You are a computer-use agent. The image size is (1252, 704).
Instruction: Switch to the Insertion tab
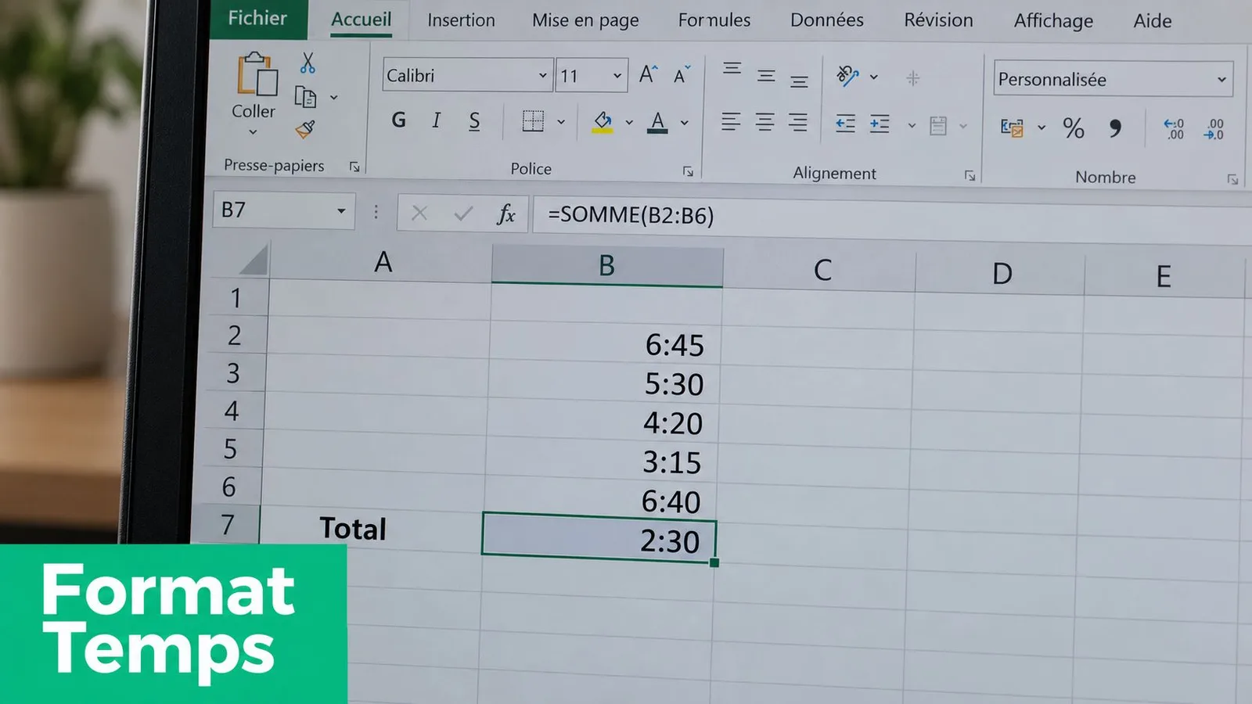click(461, 20)
